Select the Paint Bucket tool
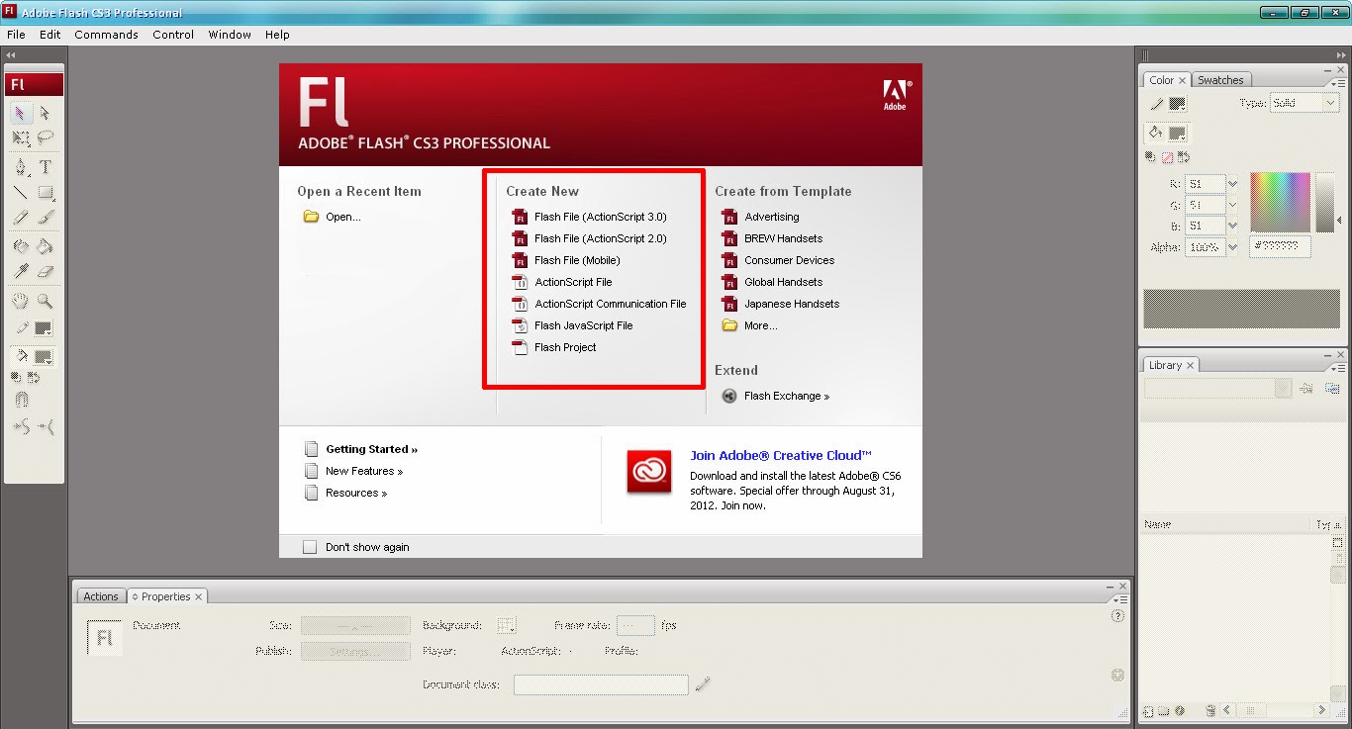This screenshot has height=729, width=1352. click(46, 244)
